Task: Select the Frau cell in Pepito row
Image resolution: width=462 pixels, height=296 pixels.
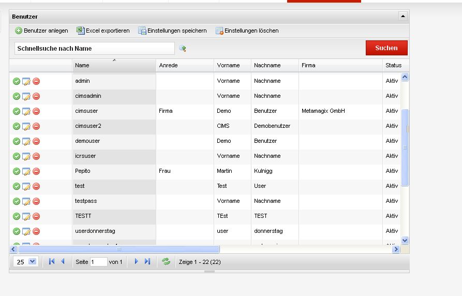Action: (185, 171)
